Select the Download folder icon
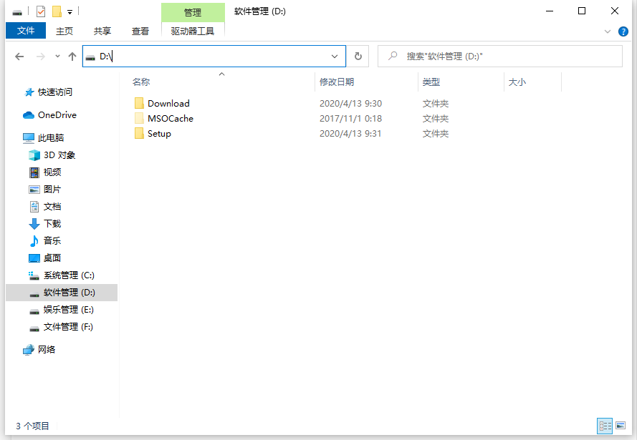The height and width of the screenshot is (440, 637). (x=139, y=103)
